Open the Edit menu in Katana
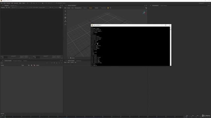Image resolution: width=211 pixels, height=118 pixels. 4,3
